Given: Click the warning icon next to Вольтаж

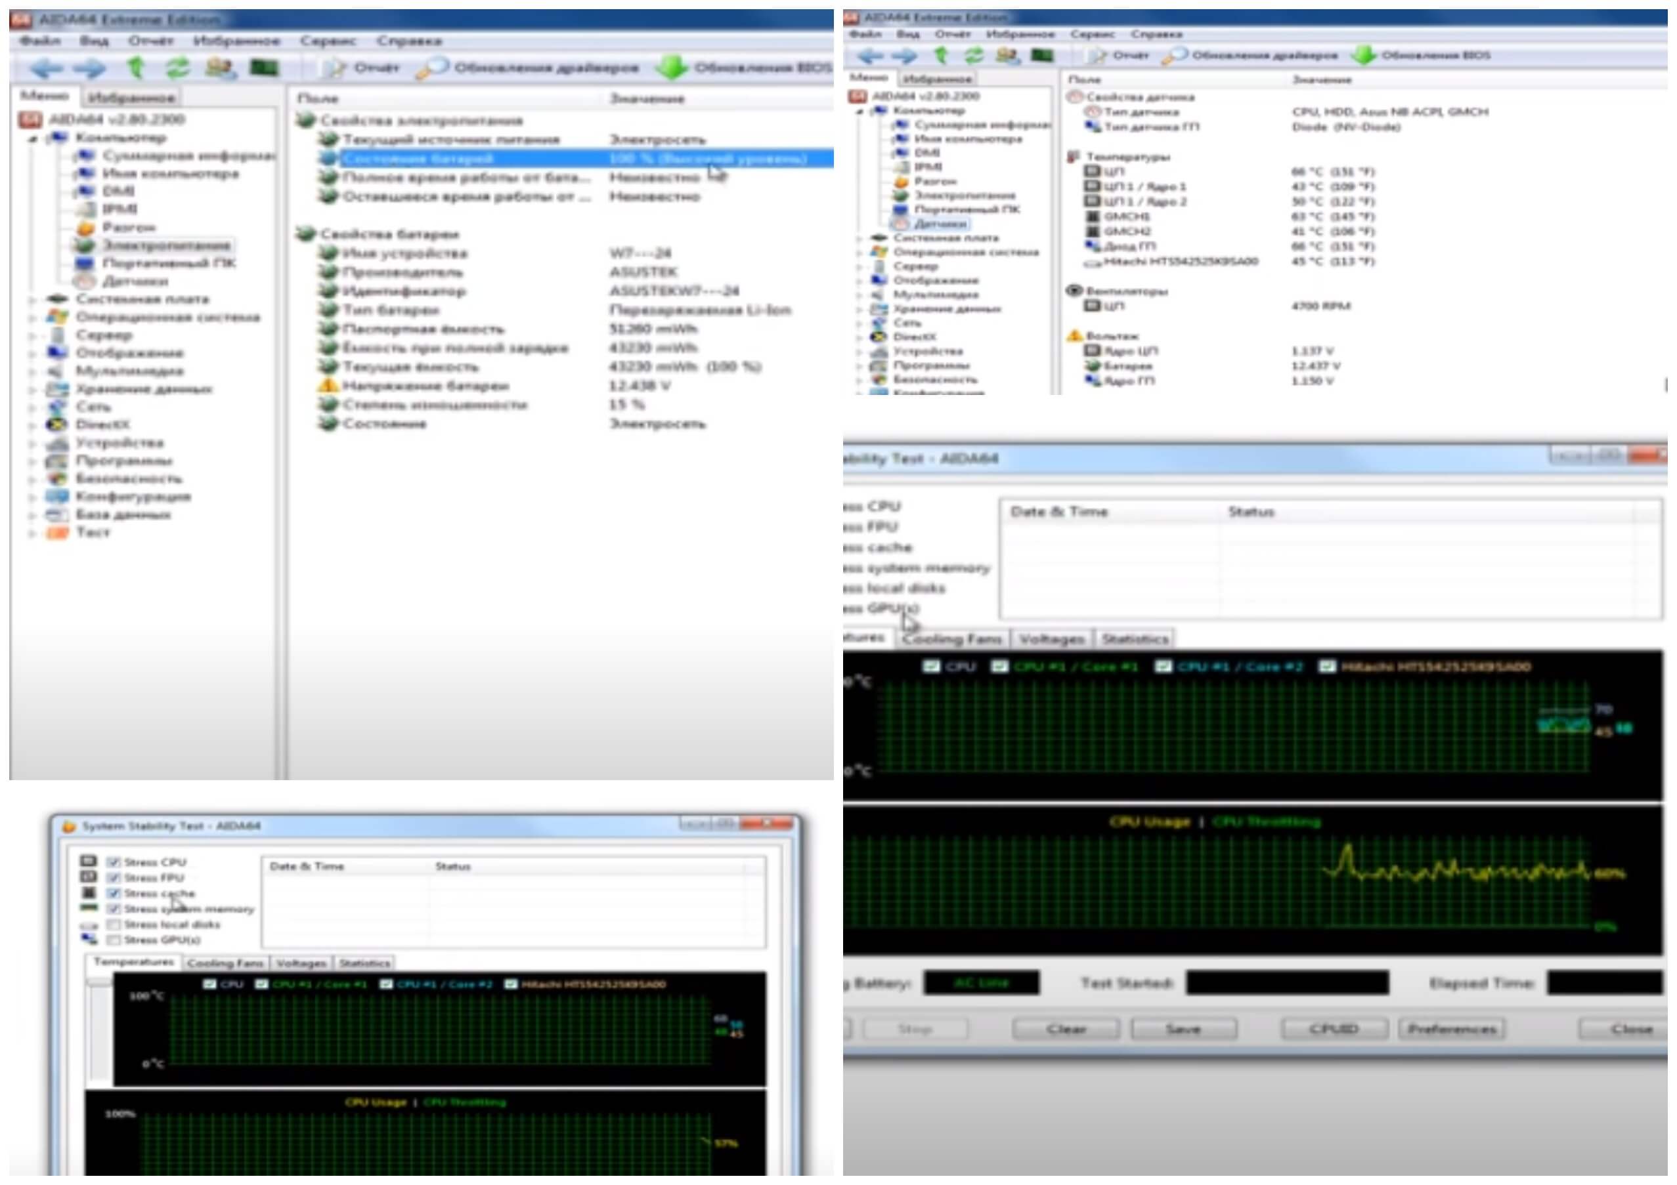Looking at the screenshot, I should (x=1074, y=336).
